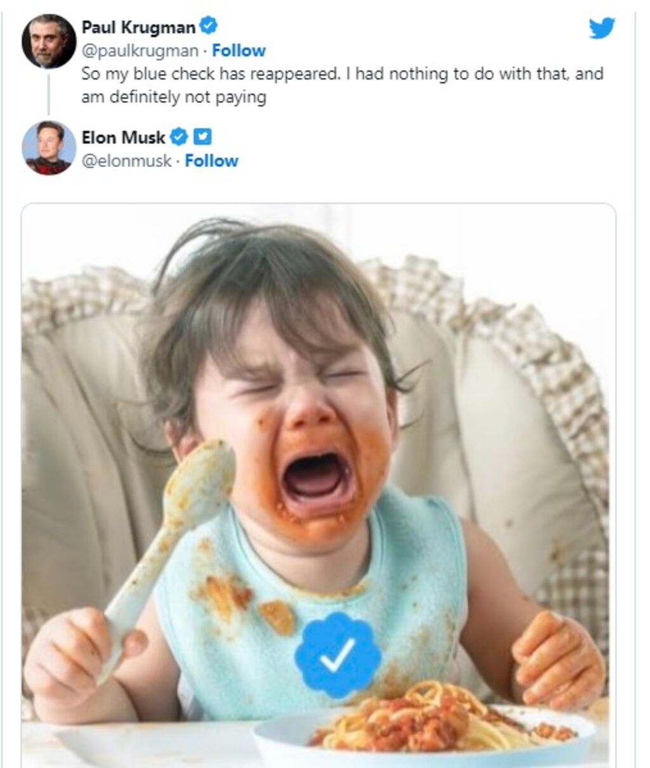Click the thread line connecting both tweets
650x768 pixels.
(x=48, y=93)
